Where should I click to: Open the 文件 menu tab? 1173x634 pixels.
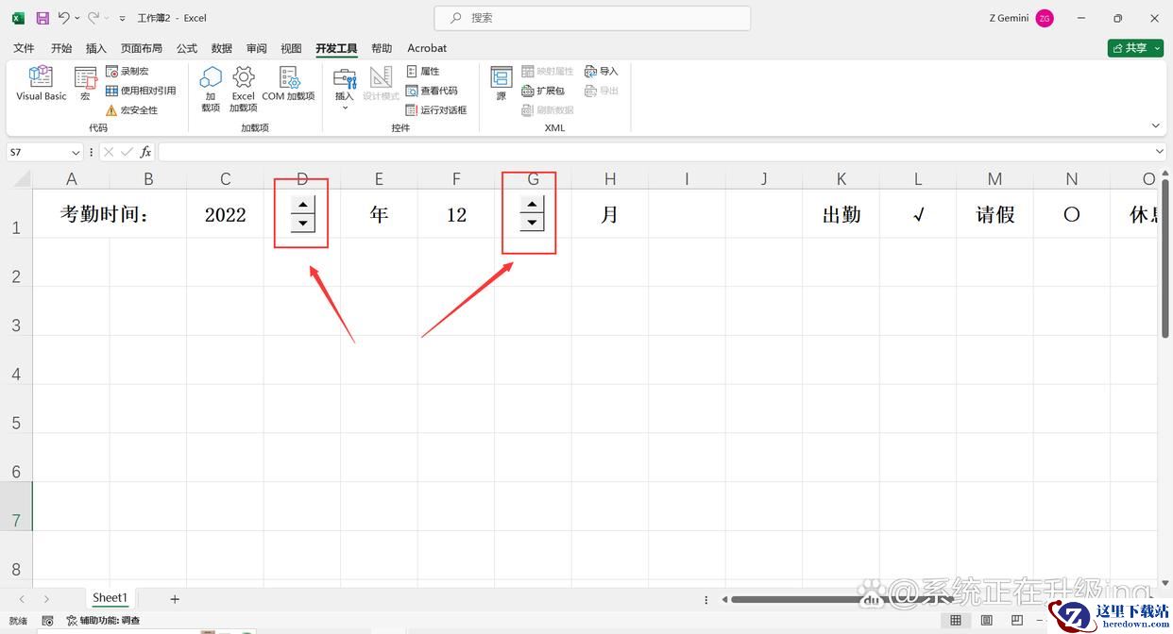(x=24, y=48)
